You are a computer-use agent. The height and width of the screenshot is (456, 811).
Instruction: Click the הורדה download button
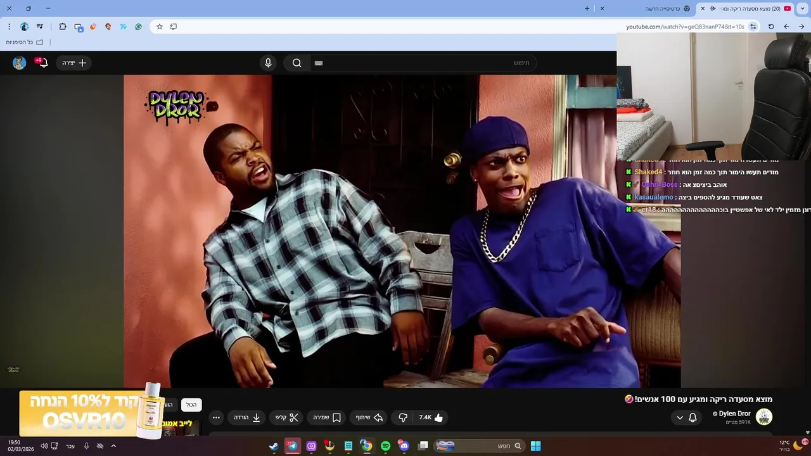click(x=247, y=417)
